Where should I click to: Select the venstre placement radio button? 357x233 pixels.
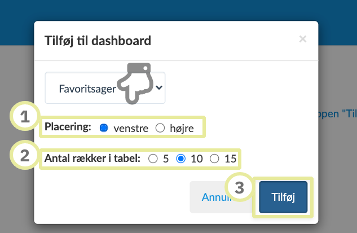tap(104, 128)
